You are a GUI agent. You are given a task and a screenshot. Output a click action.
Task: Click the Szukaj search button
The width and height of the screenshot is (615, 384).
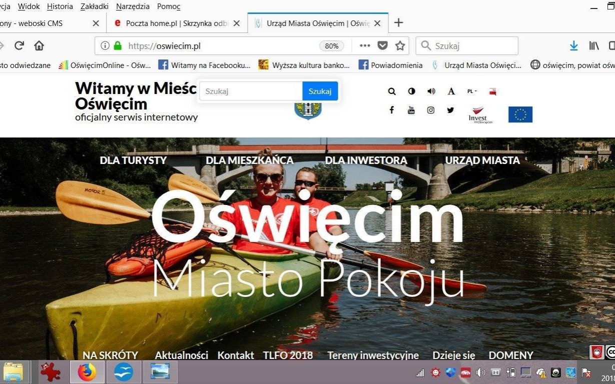[x=320, y=91]
